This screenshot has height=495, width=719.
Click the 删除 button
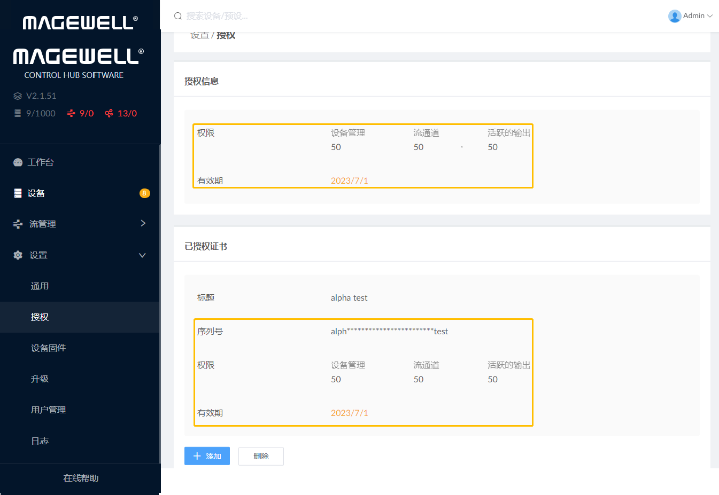[x=261, y=456]
